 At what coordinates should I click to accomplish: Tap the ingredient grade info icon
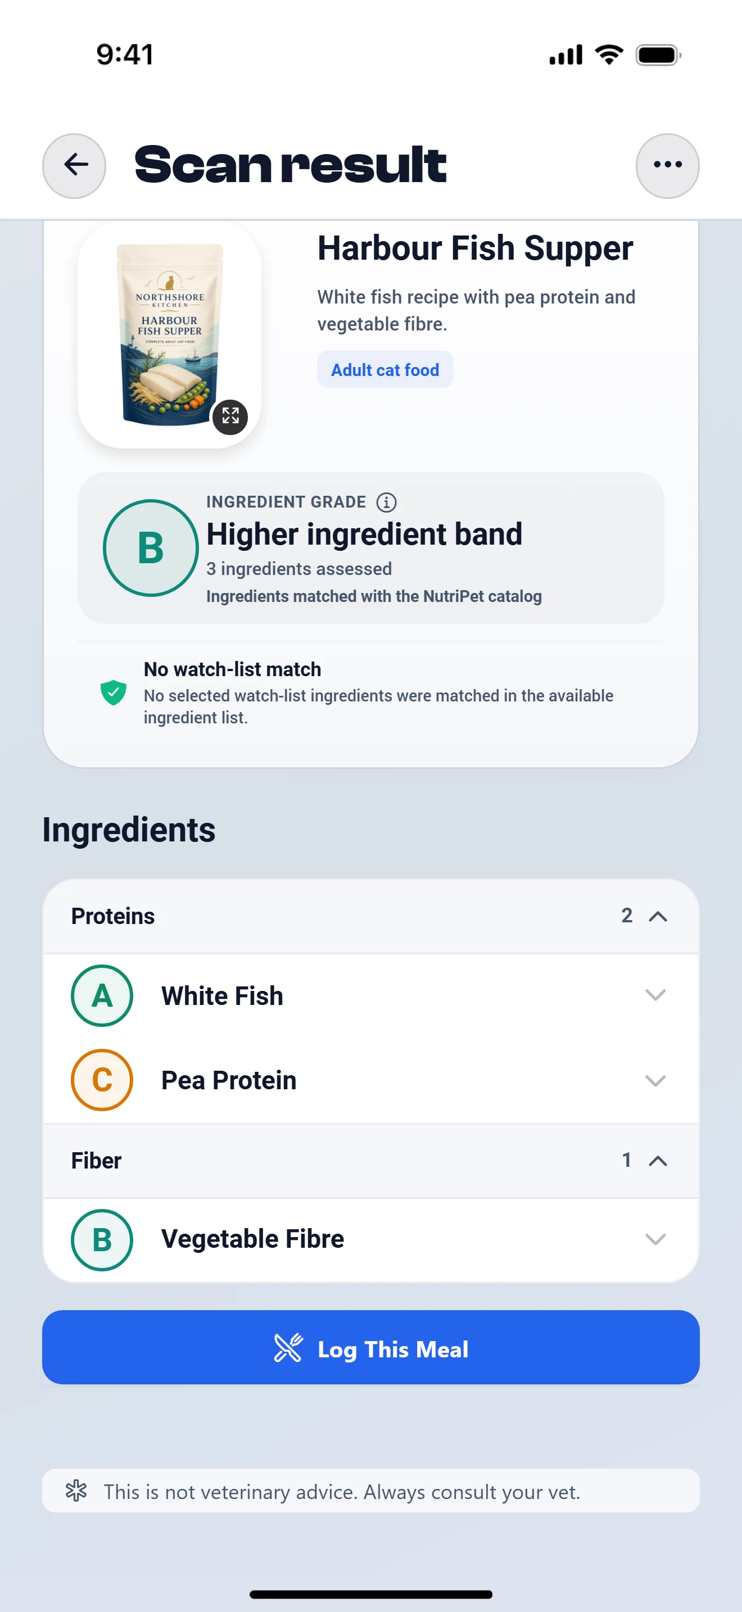386,502
